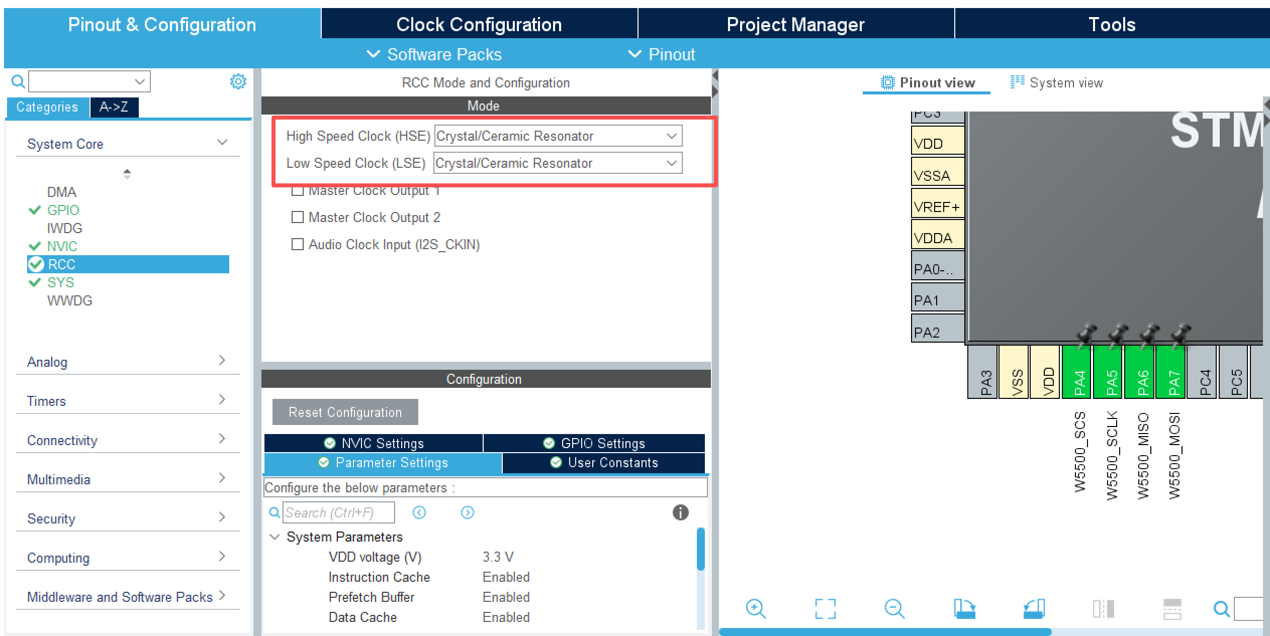Switch to System view

click(x=1057, y=82)
